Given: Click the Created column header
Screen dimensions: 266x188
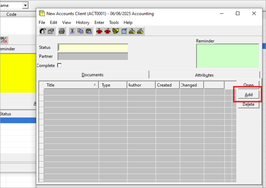Looking at the screenshot, I should [167, 85].
